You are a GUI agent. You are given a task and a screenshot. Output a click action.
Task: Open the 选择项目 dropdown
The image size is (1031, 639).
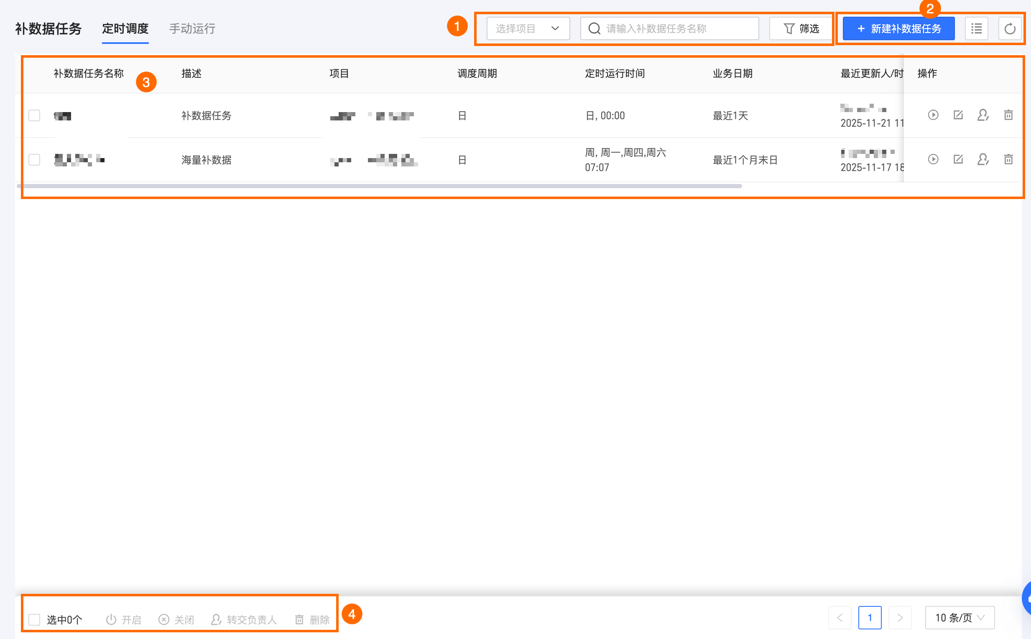[x=528, y=29]
